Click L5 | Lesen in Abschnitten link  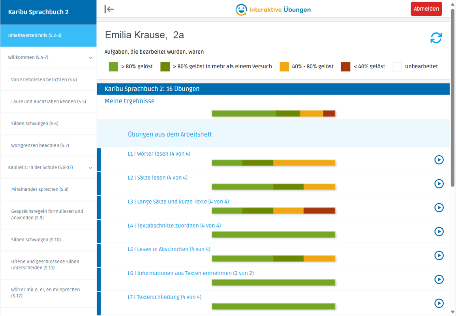point(169,249)
